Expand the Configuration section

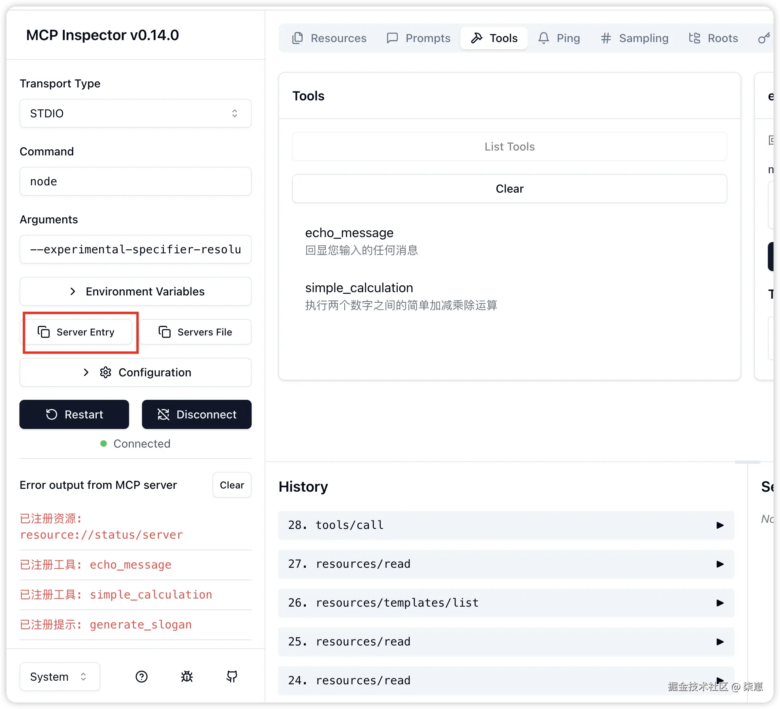pos(136,372)
